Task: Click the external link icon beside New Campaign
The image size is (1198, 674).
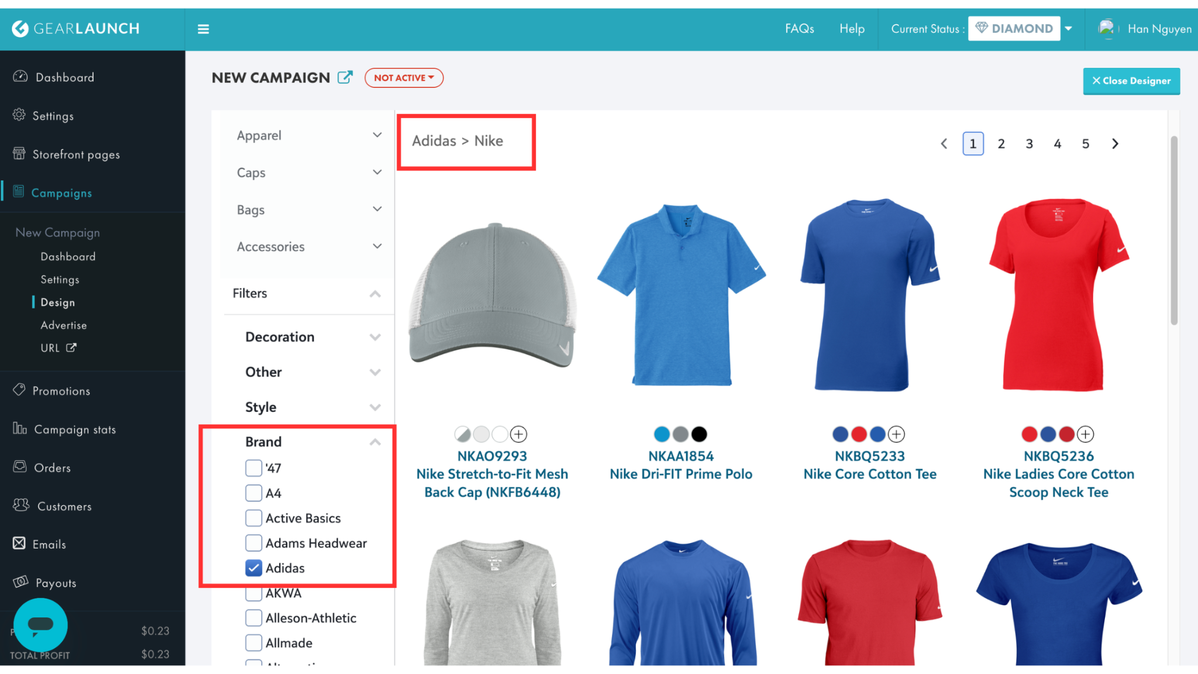Action: pos(345,77)
